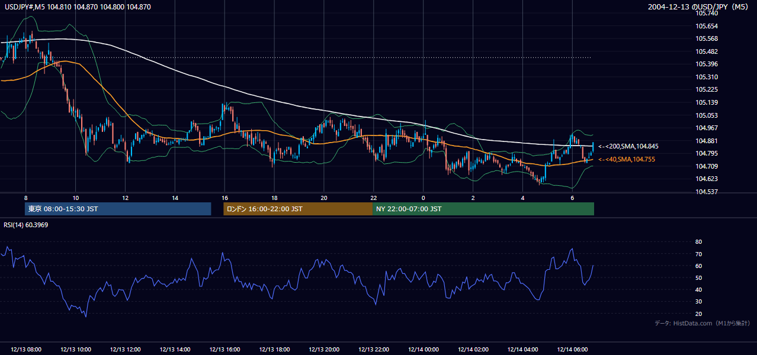The width and height of the screenshot is (757, 355).
Task: Click the 104.795 price axis label
Action: [706, 154]
